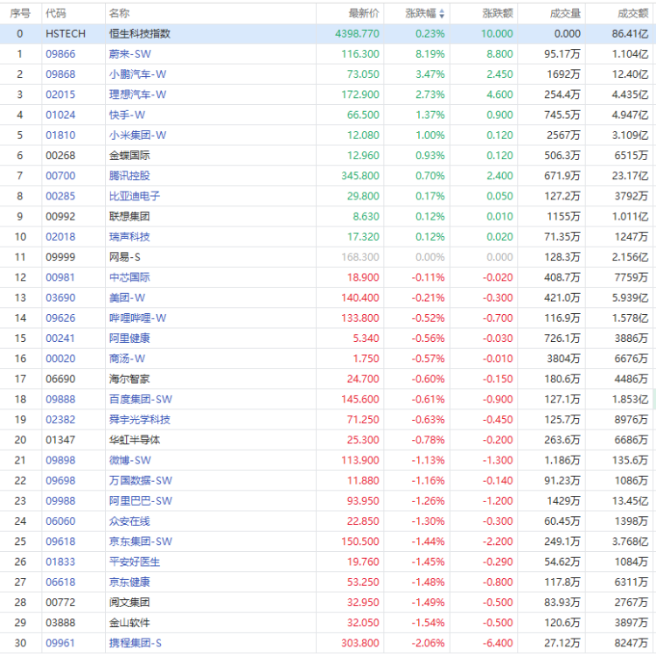Open the 阿里巴巴-SW stock link
Screen dimensions: 656x656
pos(141,501)
